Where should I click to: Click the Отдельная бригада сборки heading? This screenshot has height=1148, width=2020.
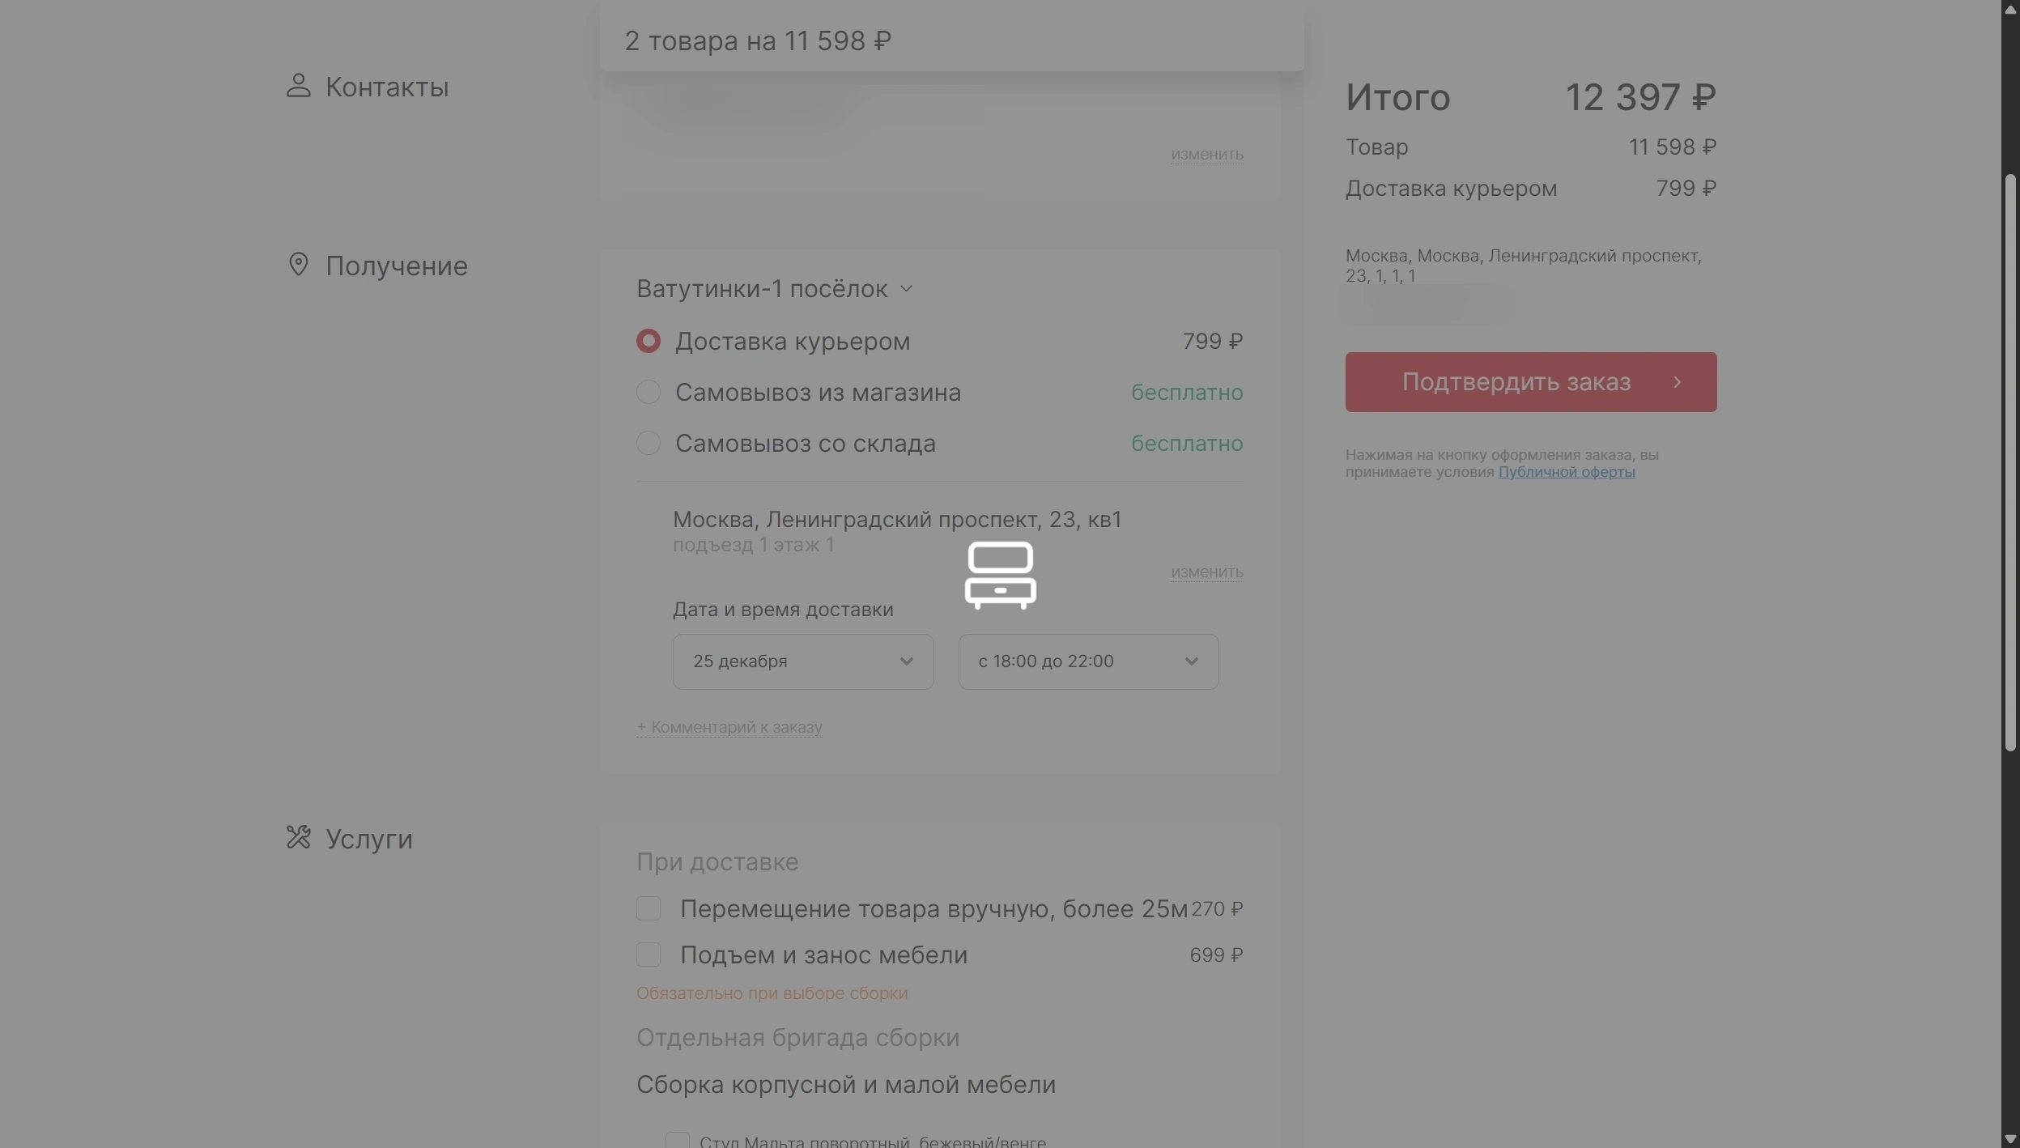797,1038
